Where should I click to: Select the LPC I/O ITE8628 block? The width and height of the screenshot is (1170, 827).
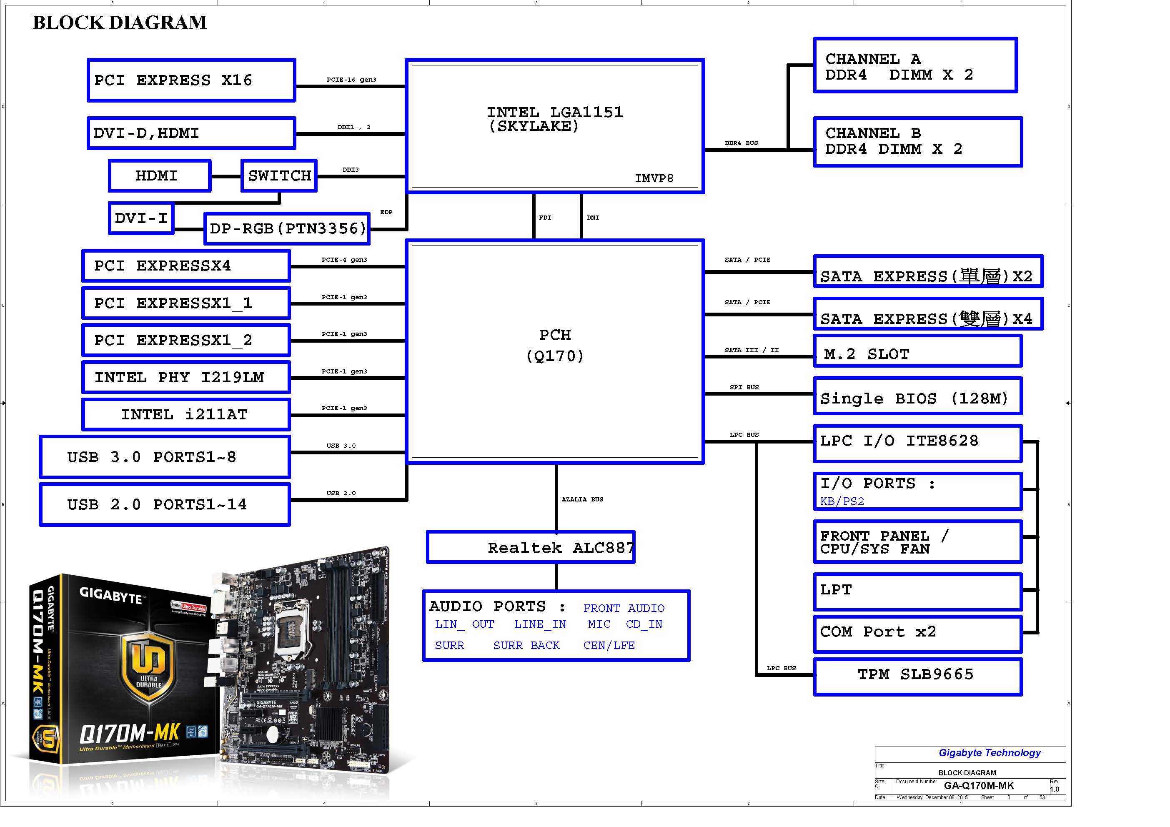[918, 444]
